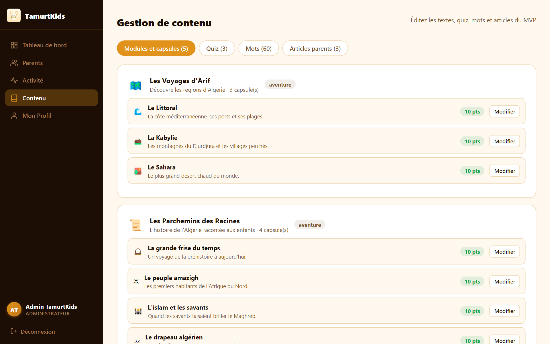Viewport: 550px width, 344px height.
Task: Click the scroll icon of Les Parchemins des Racines
Action: pyautogui.click(x=135, y=225)
